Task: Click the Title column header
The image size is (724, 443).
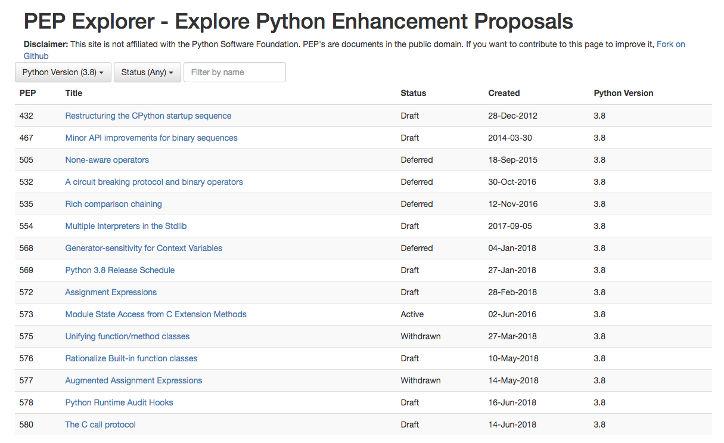Action: click(74, 93)
